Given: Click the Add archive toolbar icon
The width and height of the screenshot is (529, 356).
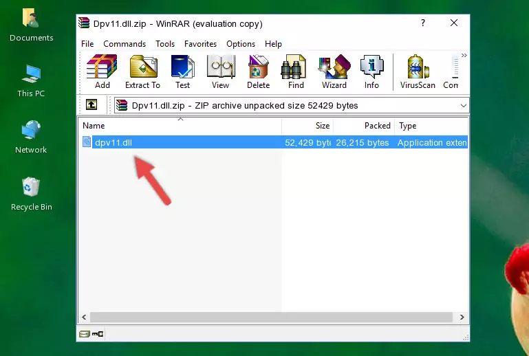Looking at the screenshot, I should [x=102, y=71].
